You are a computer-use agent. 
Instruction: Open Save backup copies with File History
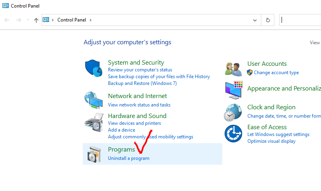(x=159, y=77)
